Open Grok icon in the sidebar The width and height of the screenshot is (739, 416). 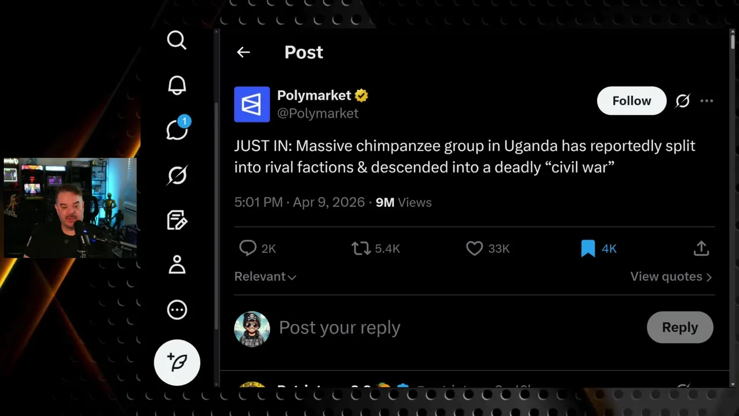[177, 175]
